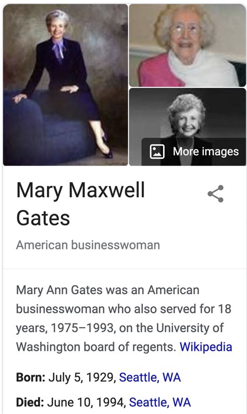Open the Seattle, WA link next to Died
The height and width of the screenshot is (414, 247).
point(159,403)
